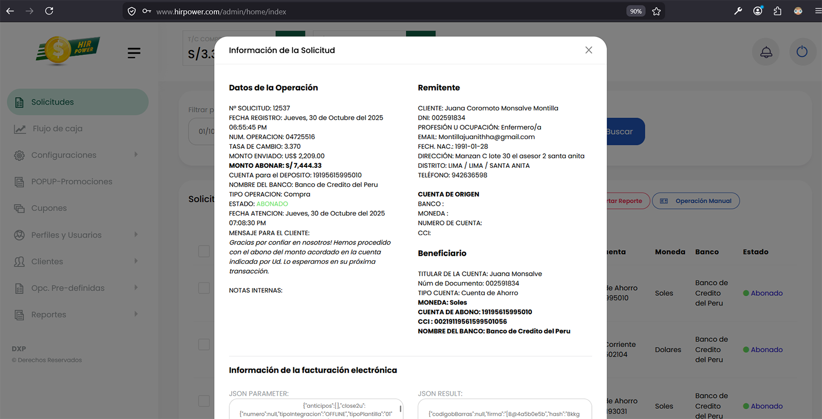Viewport: 822px width, 419px height.
Task: Click the Nº SOLICITUD: 12537 line
Action: coord(259,108)
